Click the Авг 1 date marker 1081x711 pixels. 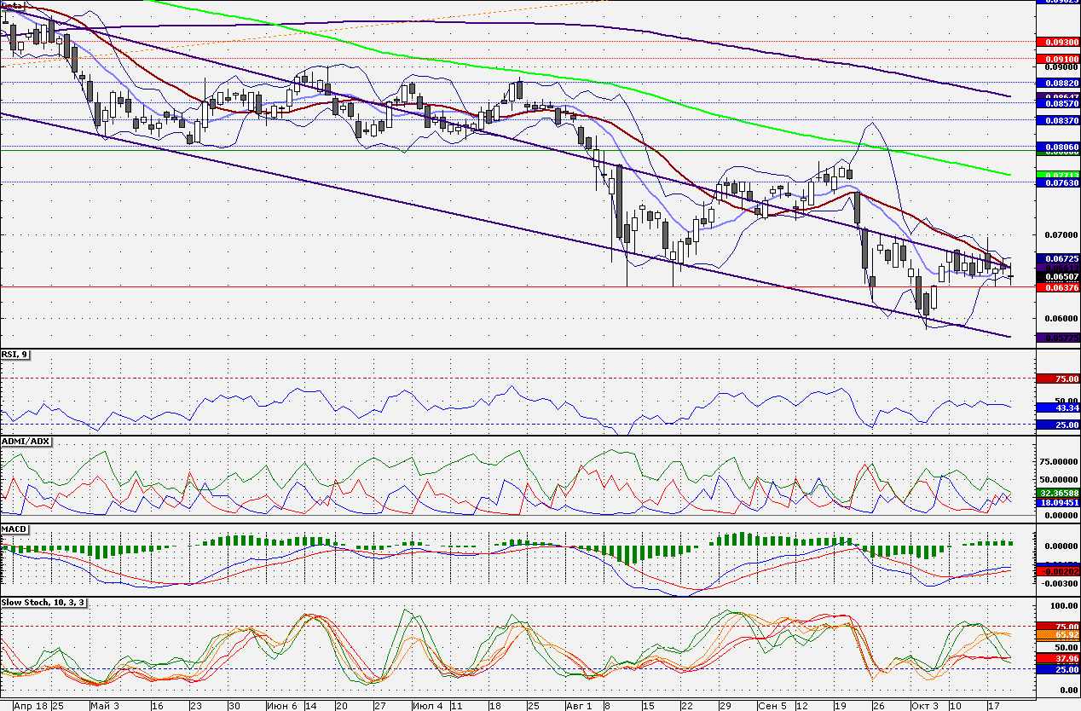pyautogui.click(x=578, y=706)
